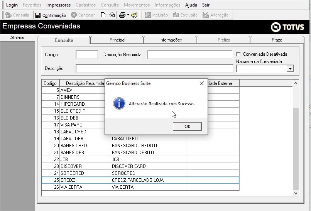Switch to the Principal tab

(117, 40)
